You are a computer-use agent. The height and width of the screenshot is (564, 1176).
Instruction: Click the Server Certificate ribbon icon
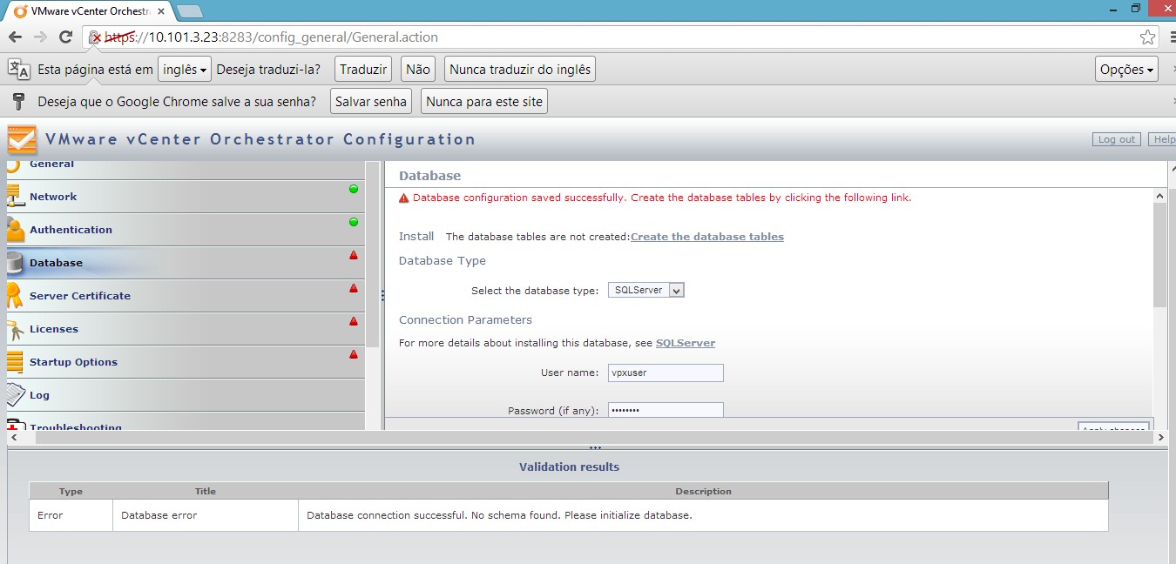tap(15, 296)
